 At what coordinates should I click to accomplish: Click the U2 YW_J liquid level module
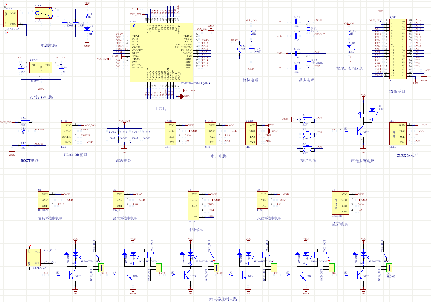[x=118, y=200]
